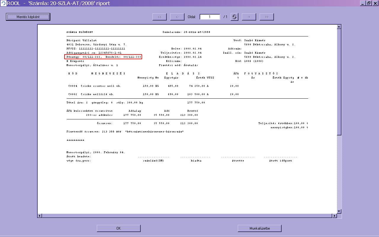This screenshot has height=237, width=379.
Task: Click the 'Pénzügy: 80/111-222' phone text
Action: [x=84, y=57]
